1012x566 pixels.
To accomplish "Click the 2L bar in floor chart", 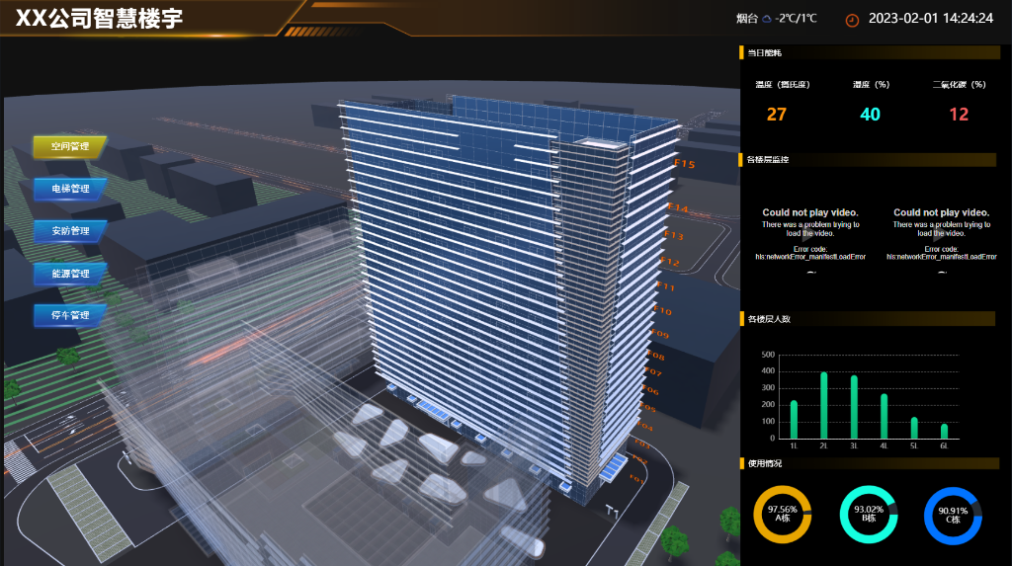I will click(823, 406).
